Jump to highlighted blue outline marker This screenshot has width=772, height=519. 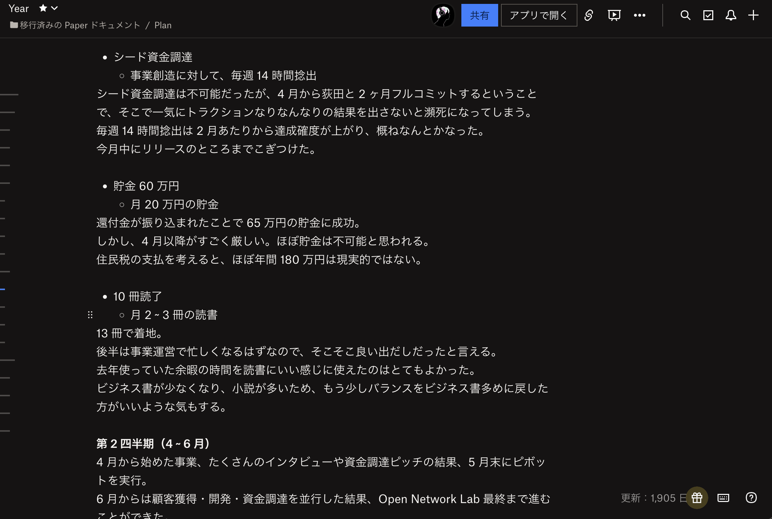click(x=3, y=289)
